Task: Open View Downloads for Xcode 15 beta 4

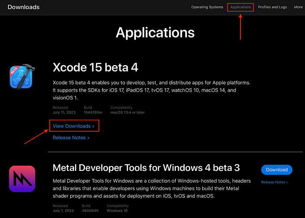Action: (x=74, y=126)
